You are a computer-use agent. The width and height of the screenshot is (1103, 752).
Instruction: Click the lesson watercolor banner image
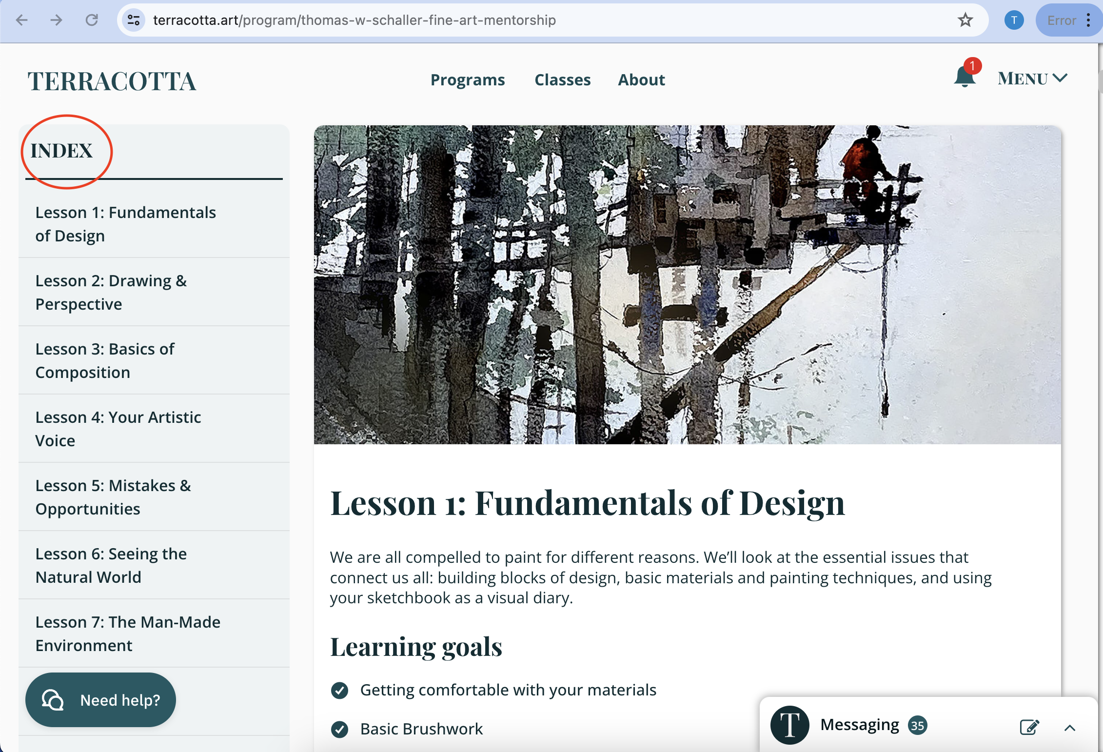(688, 285)
